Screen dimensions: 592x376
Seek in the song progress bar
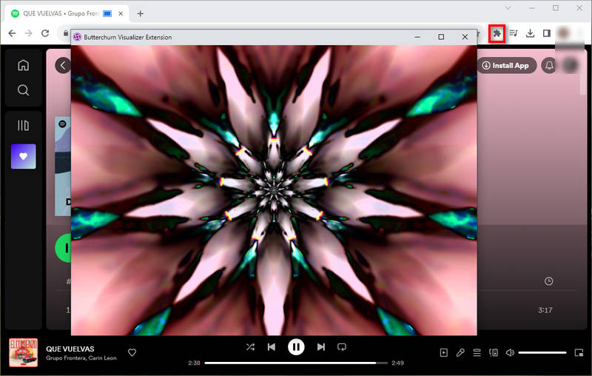click(296, 363)
